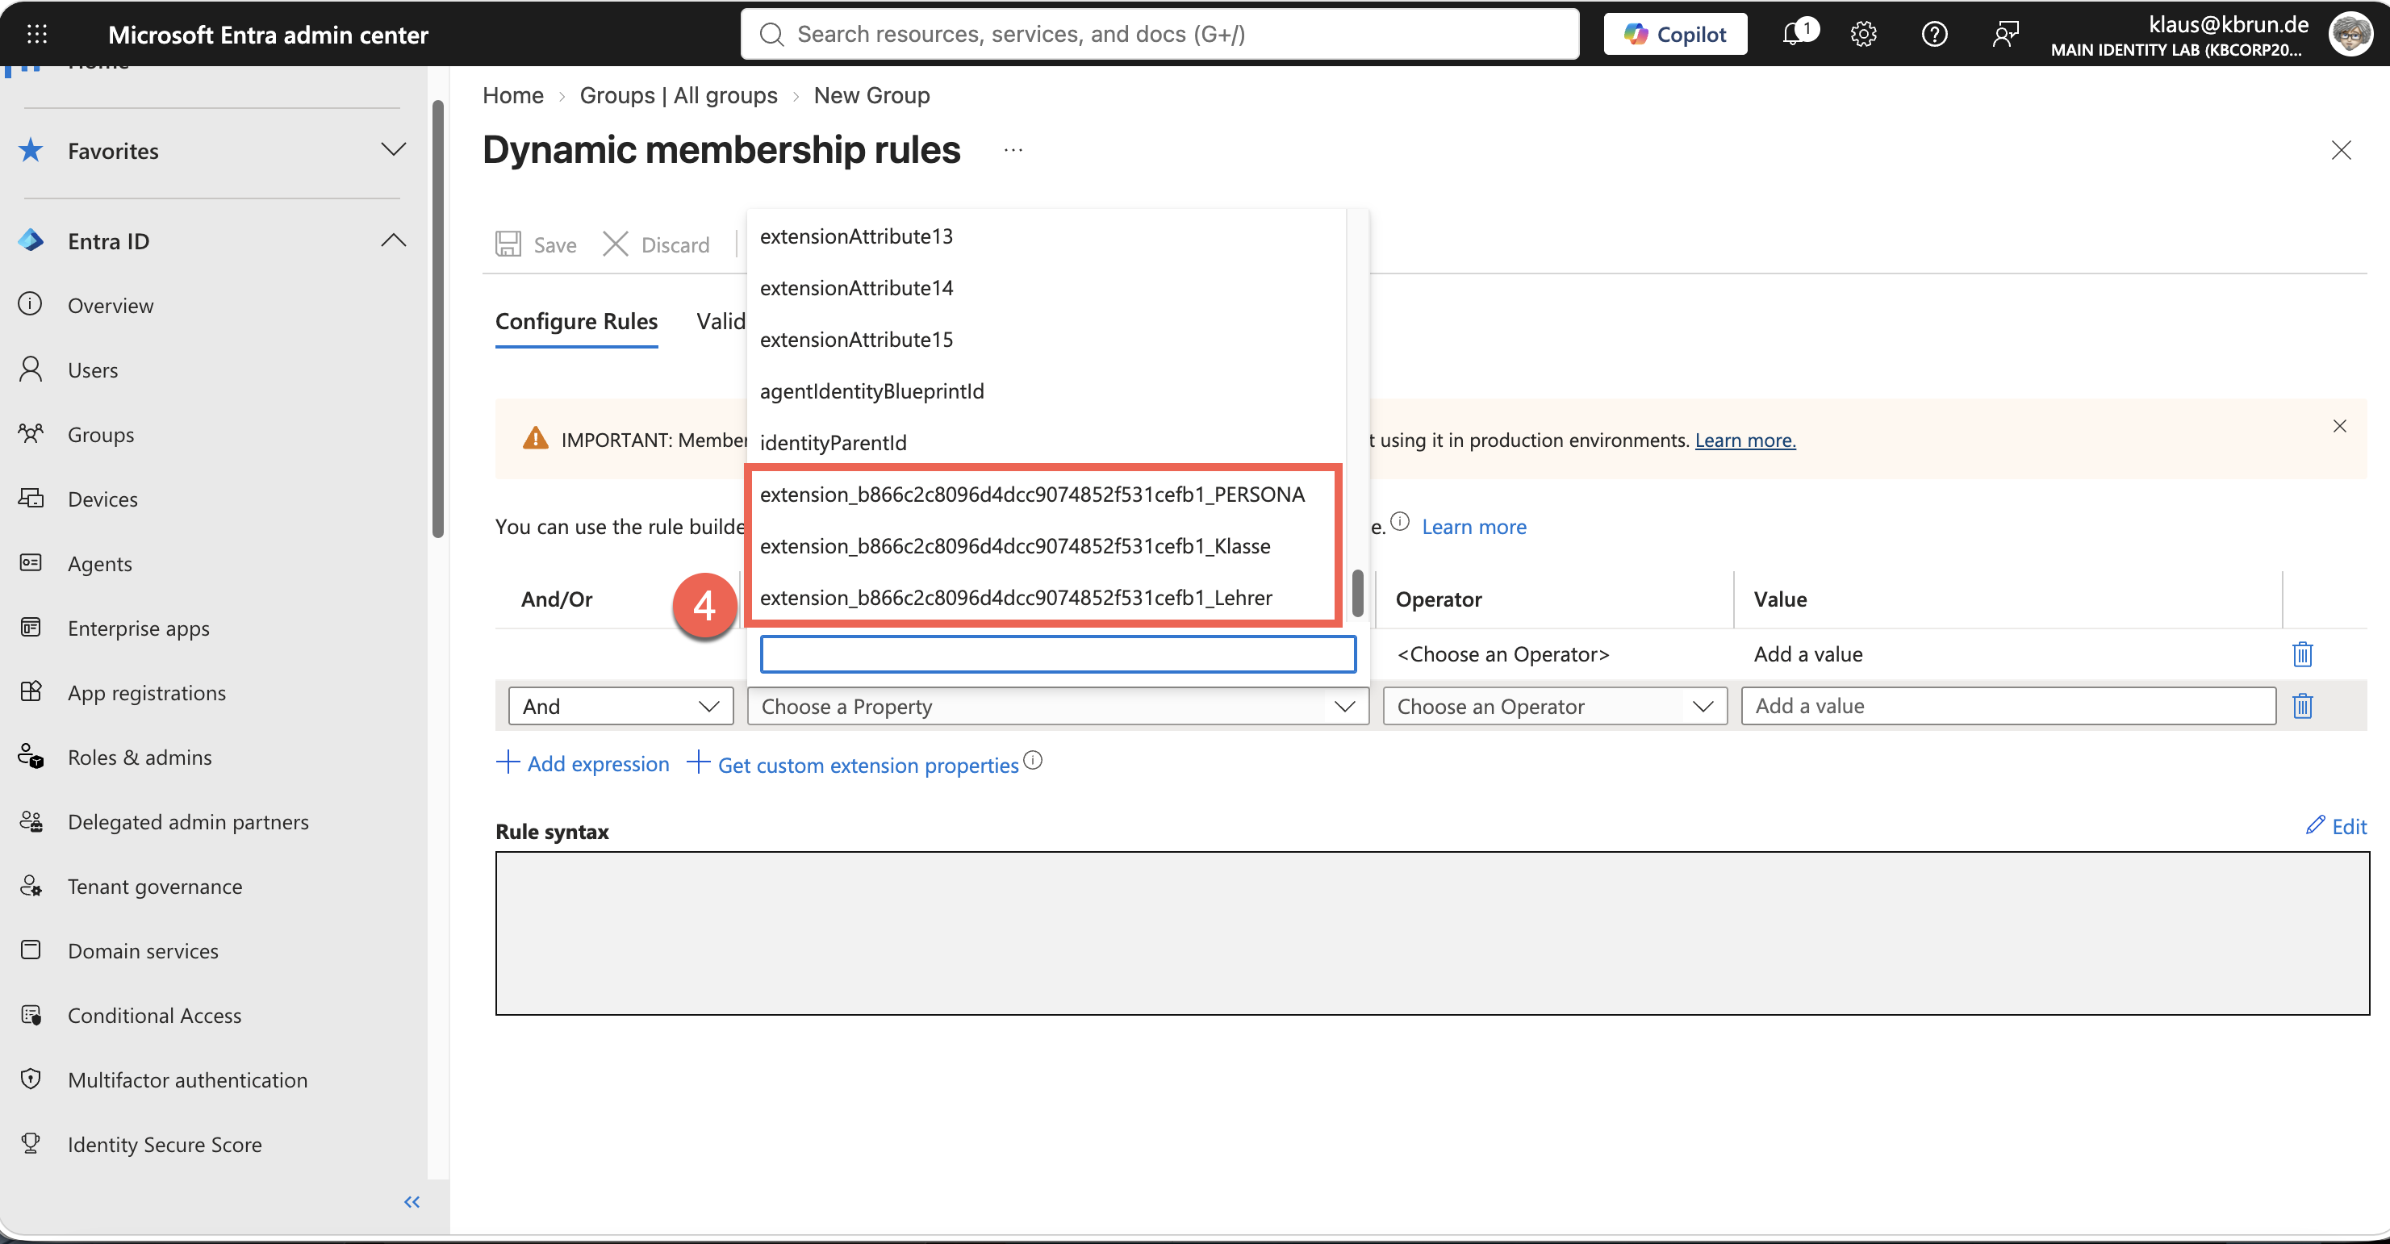This screenshot has height=1244, width=2390.
Task: Click the Entra ID diamond icon
Action: click(31, 241)
